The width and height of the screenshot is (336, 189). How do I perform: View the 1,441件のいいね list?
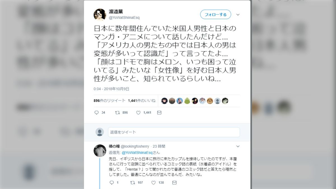[x=142, y=101]
